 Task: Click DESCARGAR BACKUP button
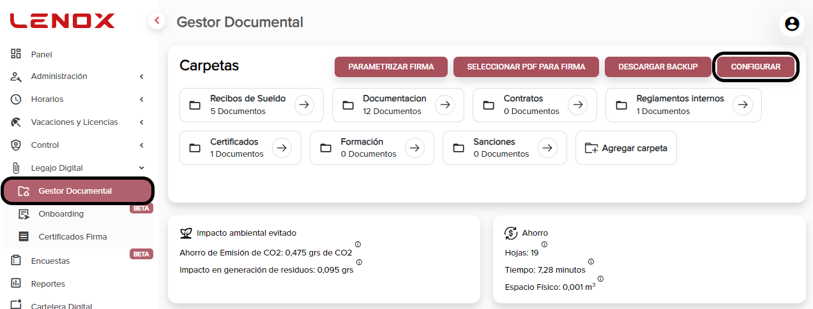(657, 67)
